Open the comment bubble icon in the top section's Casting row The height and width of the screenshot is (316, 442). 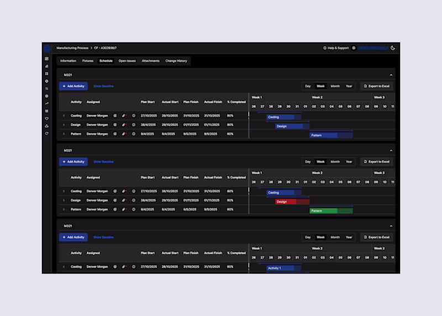point(134,115)
